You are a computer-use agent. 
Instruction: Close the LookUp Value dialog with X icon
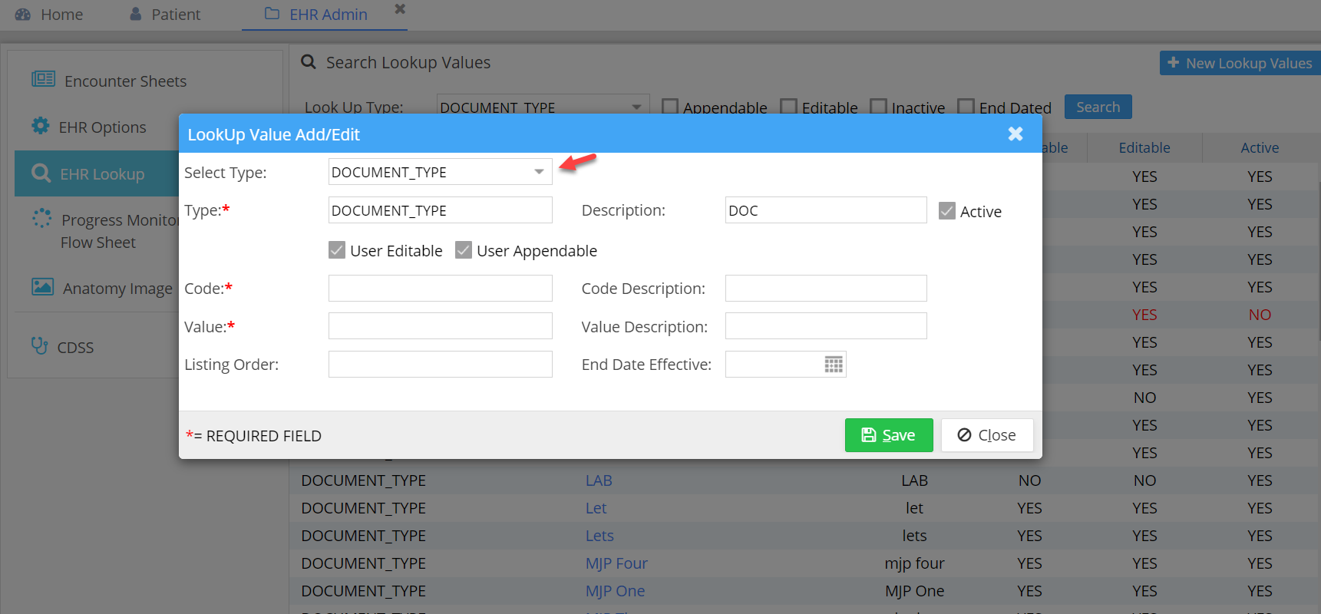click(x=1015, y=134)
